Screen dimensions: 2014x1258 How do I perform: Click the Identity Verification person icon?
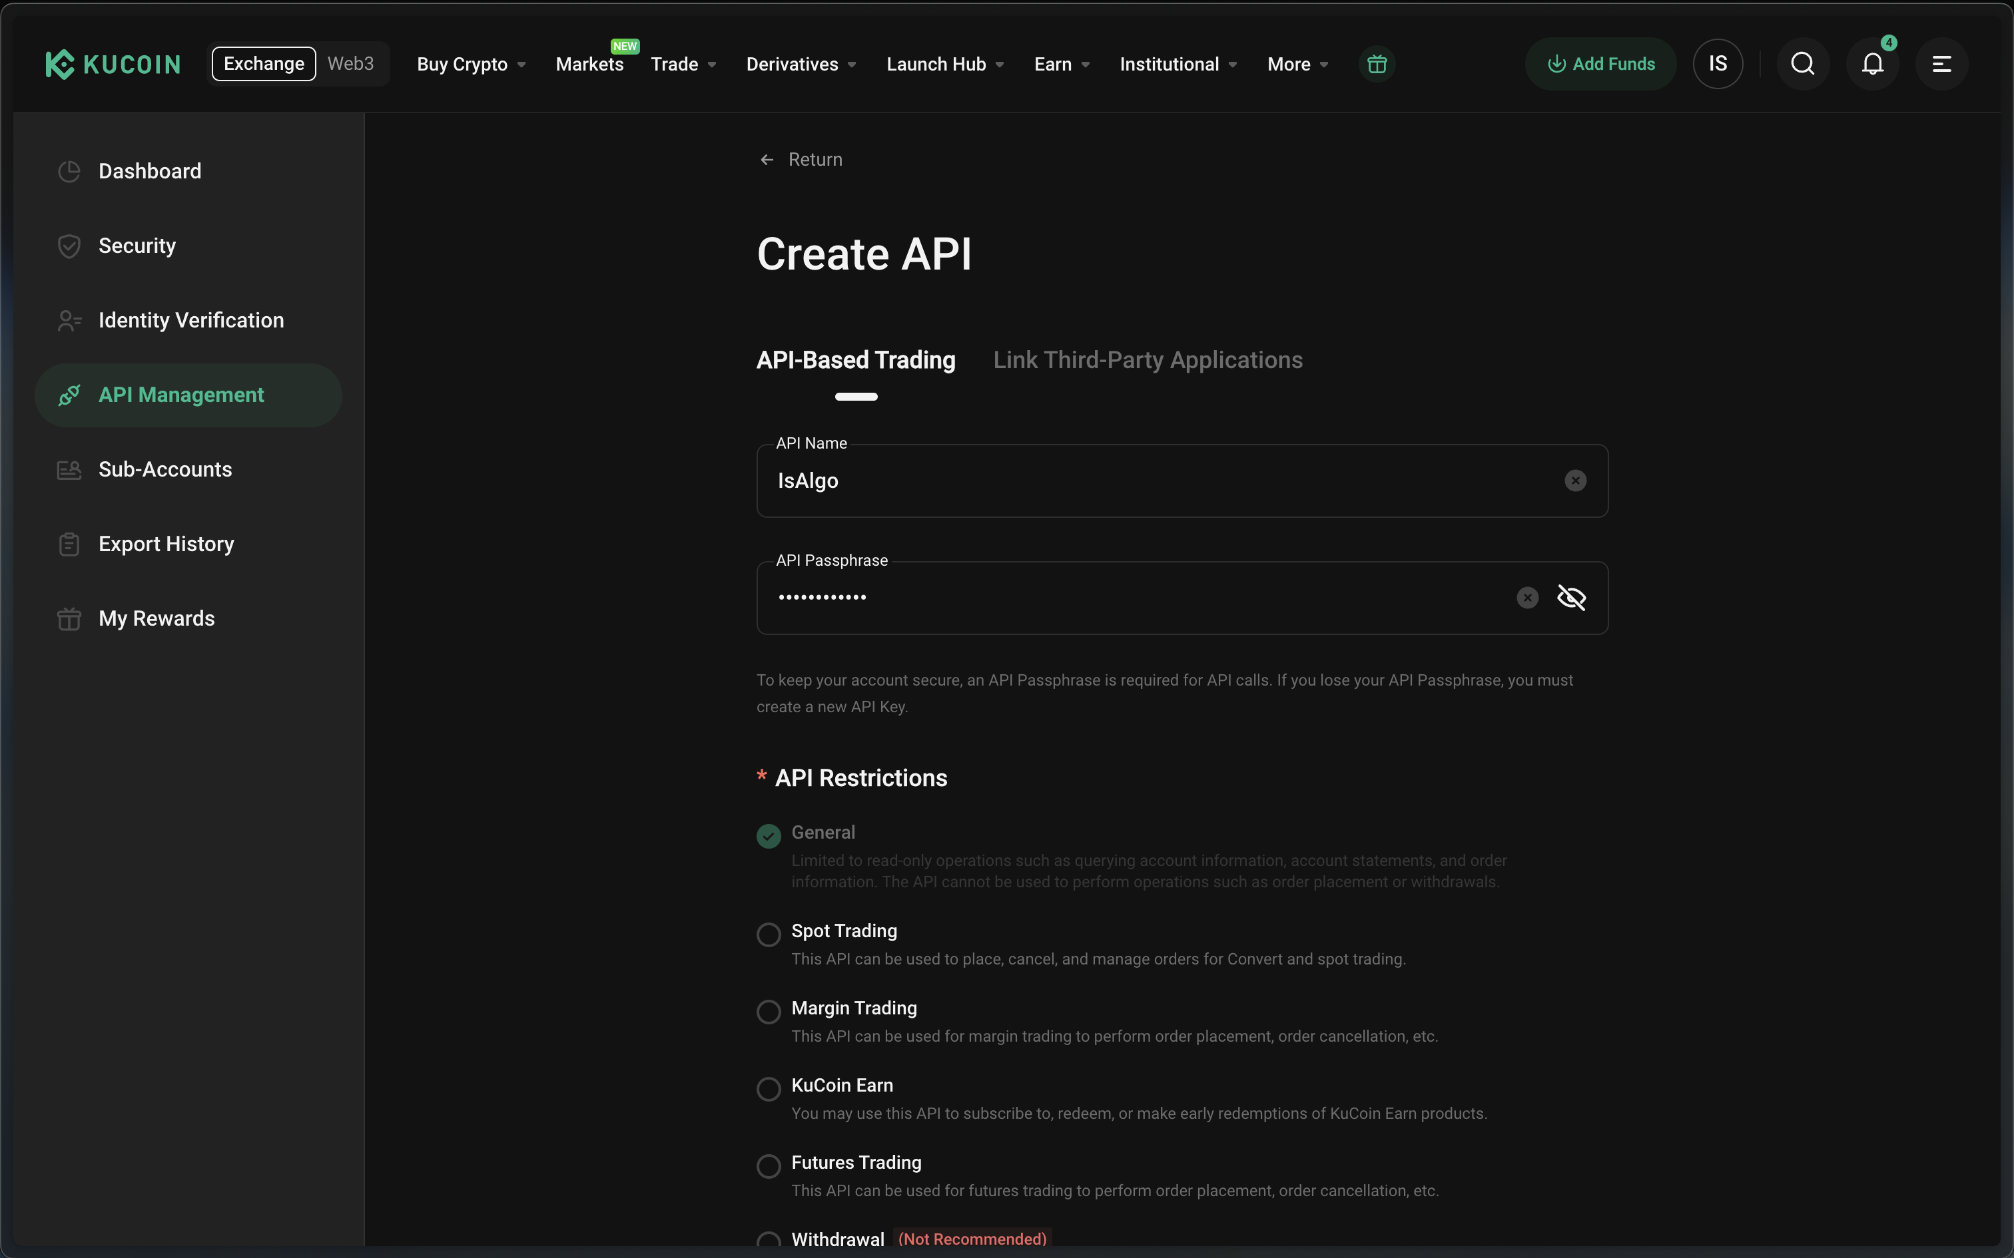click(69, 320)
